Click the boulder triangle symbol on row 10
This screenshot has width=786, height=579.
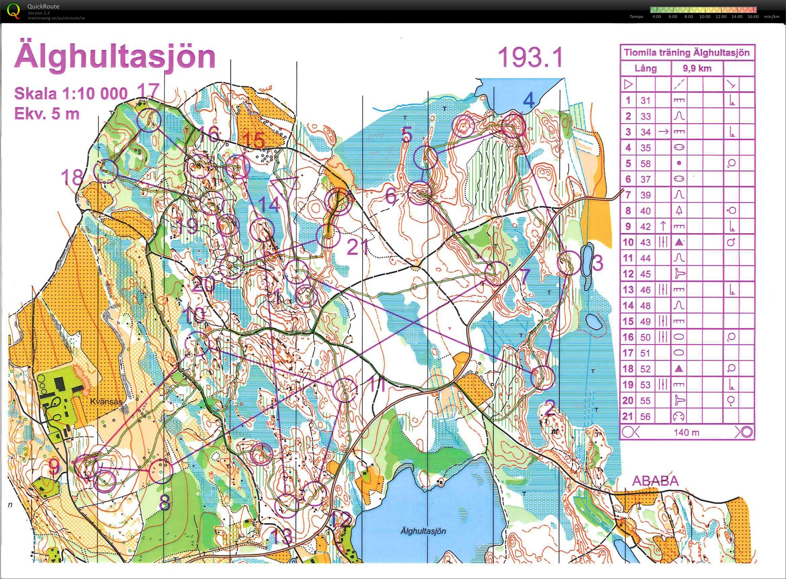679,242
